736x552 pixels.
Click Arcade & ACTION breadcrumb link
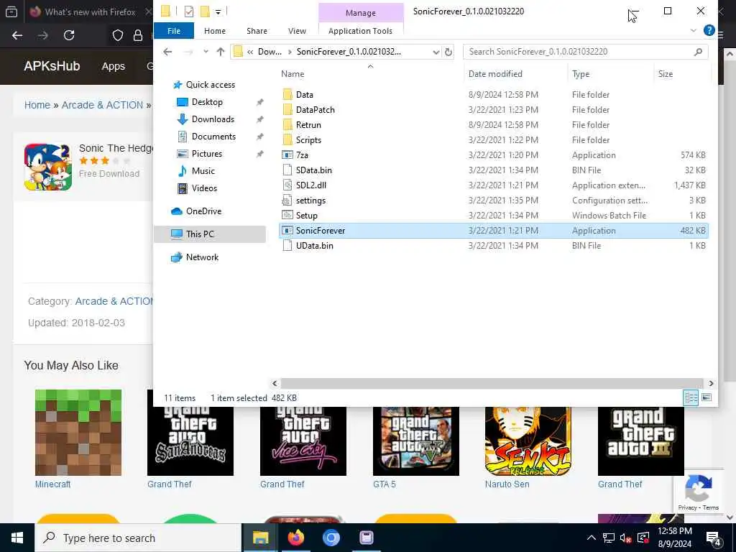[102, 105]
